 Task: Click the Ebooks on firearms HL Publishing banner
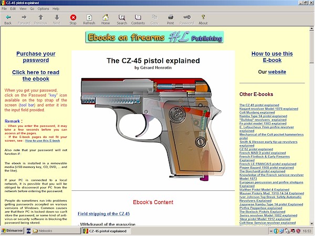tap(154, 37)
